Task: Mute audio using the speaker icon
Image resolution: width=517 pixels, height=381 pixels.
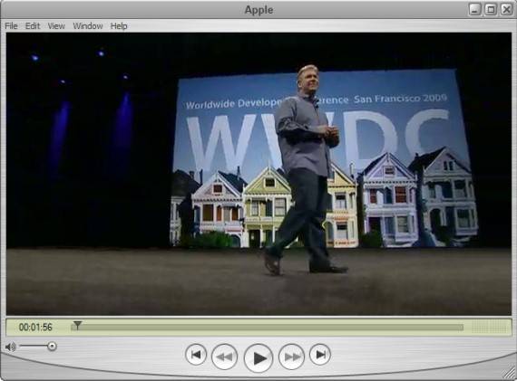Action: (10, 347)
